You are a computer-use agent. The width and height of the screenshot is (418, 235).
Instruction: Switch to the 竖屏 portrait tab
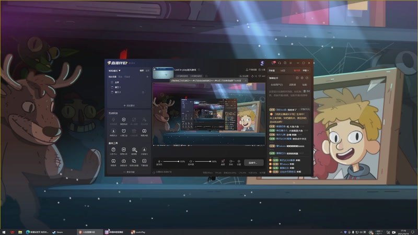147,70
